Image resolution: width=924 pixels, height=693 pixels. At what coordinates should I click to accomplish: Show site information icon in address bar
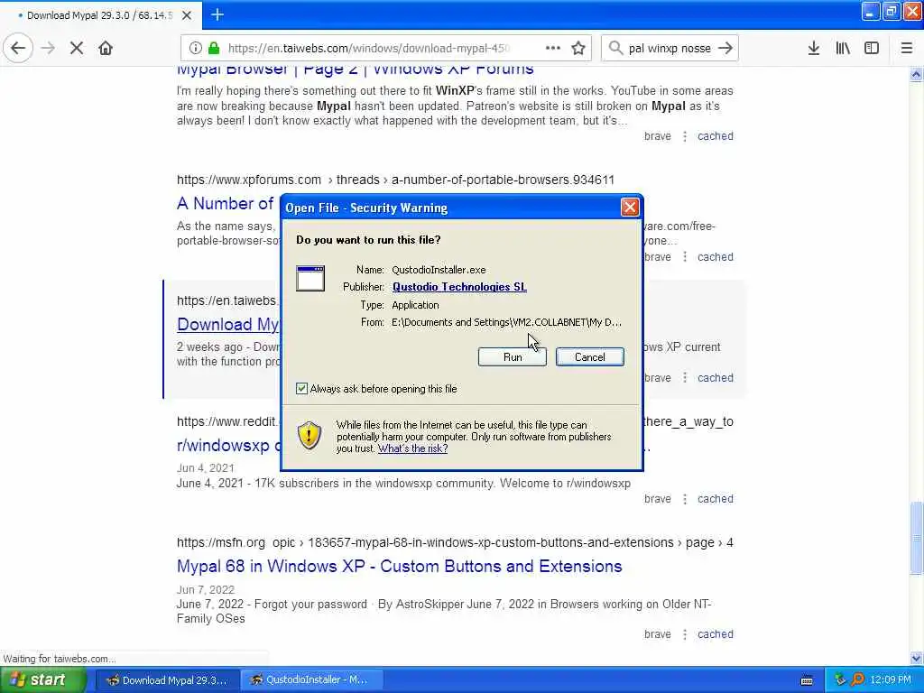pos(196,49)
